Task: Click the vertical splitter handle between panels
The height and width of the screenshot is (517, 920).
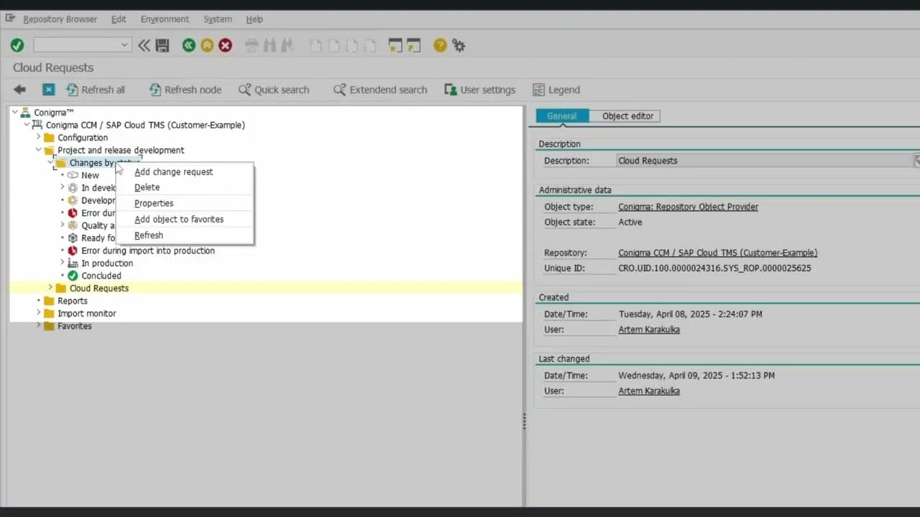Action: pyautogui.click(x=525, y=421)
